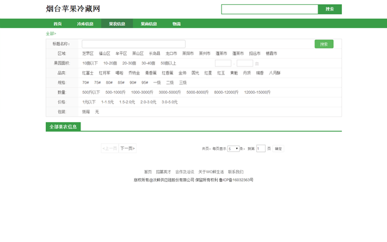Filter quantity by 500斤以下
The height and width of the screenshot is (242, 387).
pyautogui.click(x=91, y=92)
